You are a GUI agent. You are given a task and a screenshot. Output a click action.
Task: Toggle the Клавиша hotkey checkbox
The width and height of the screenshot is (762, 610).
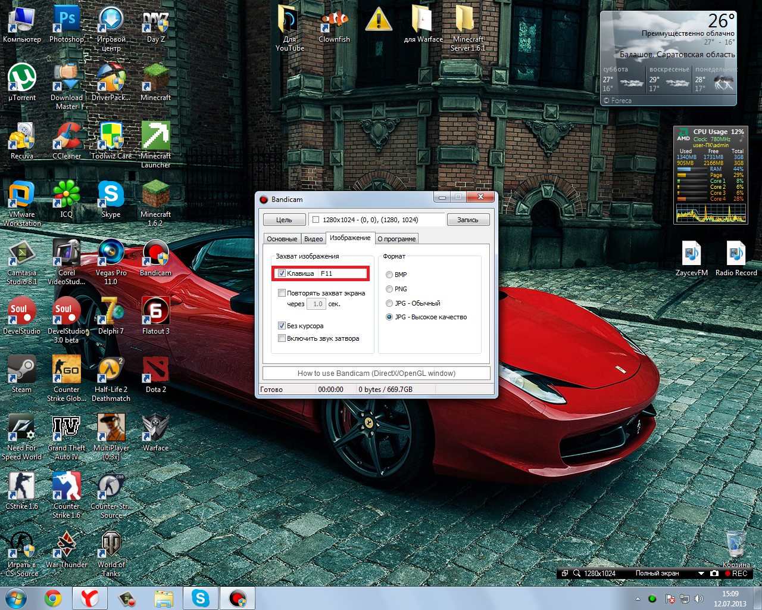point(282,273)
